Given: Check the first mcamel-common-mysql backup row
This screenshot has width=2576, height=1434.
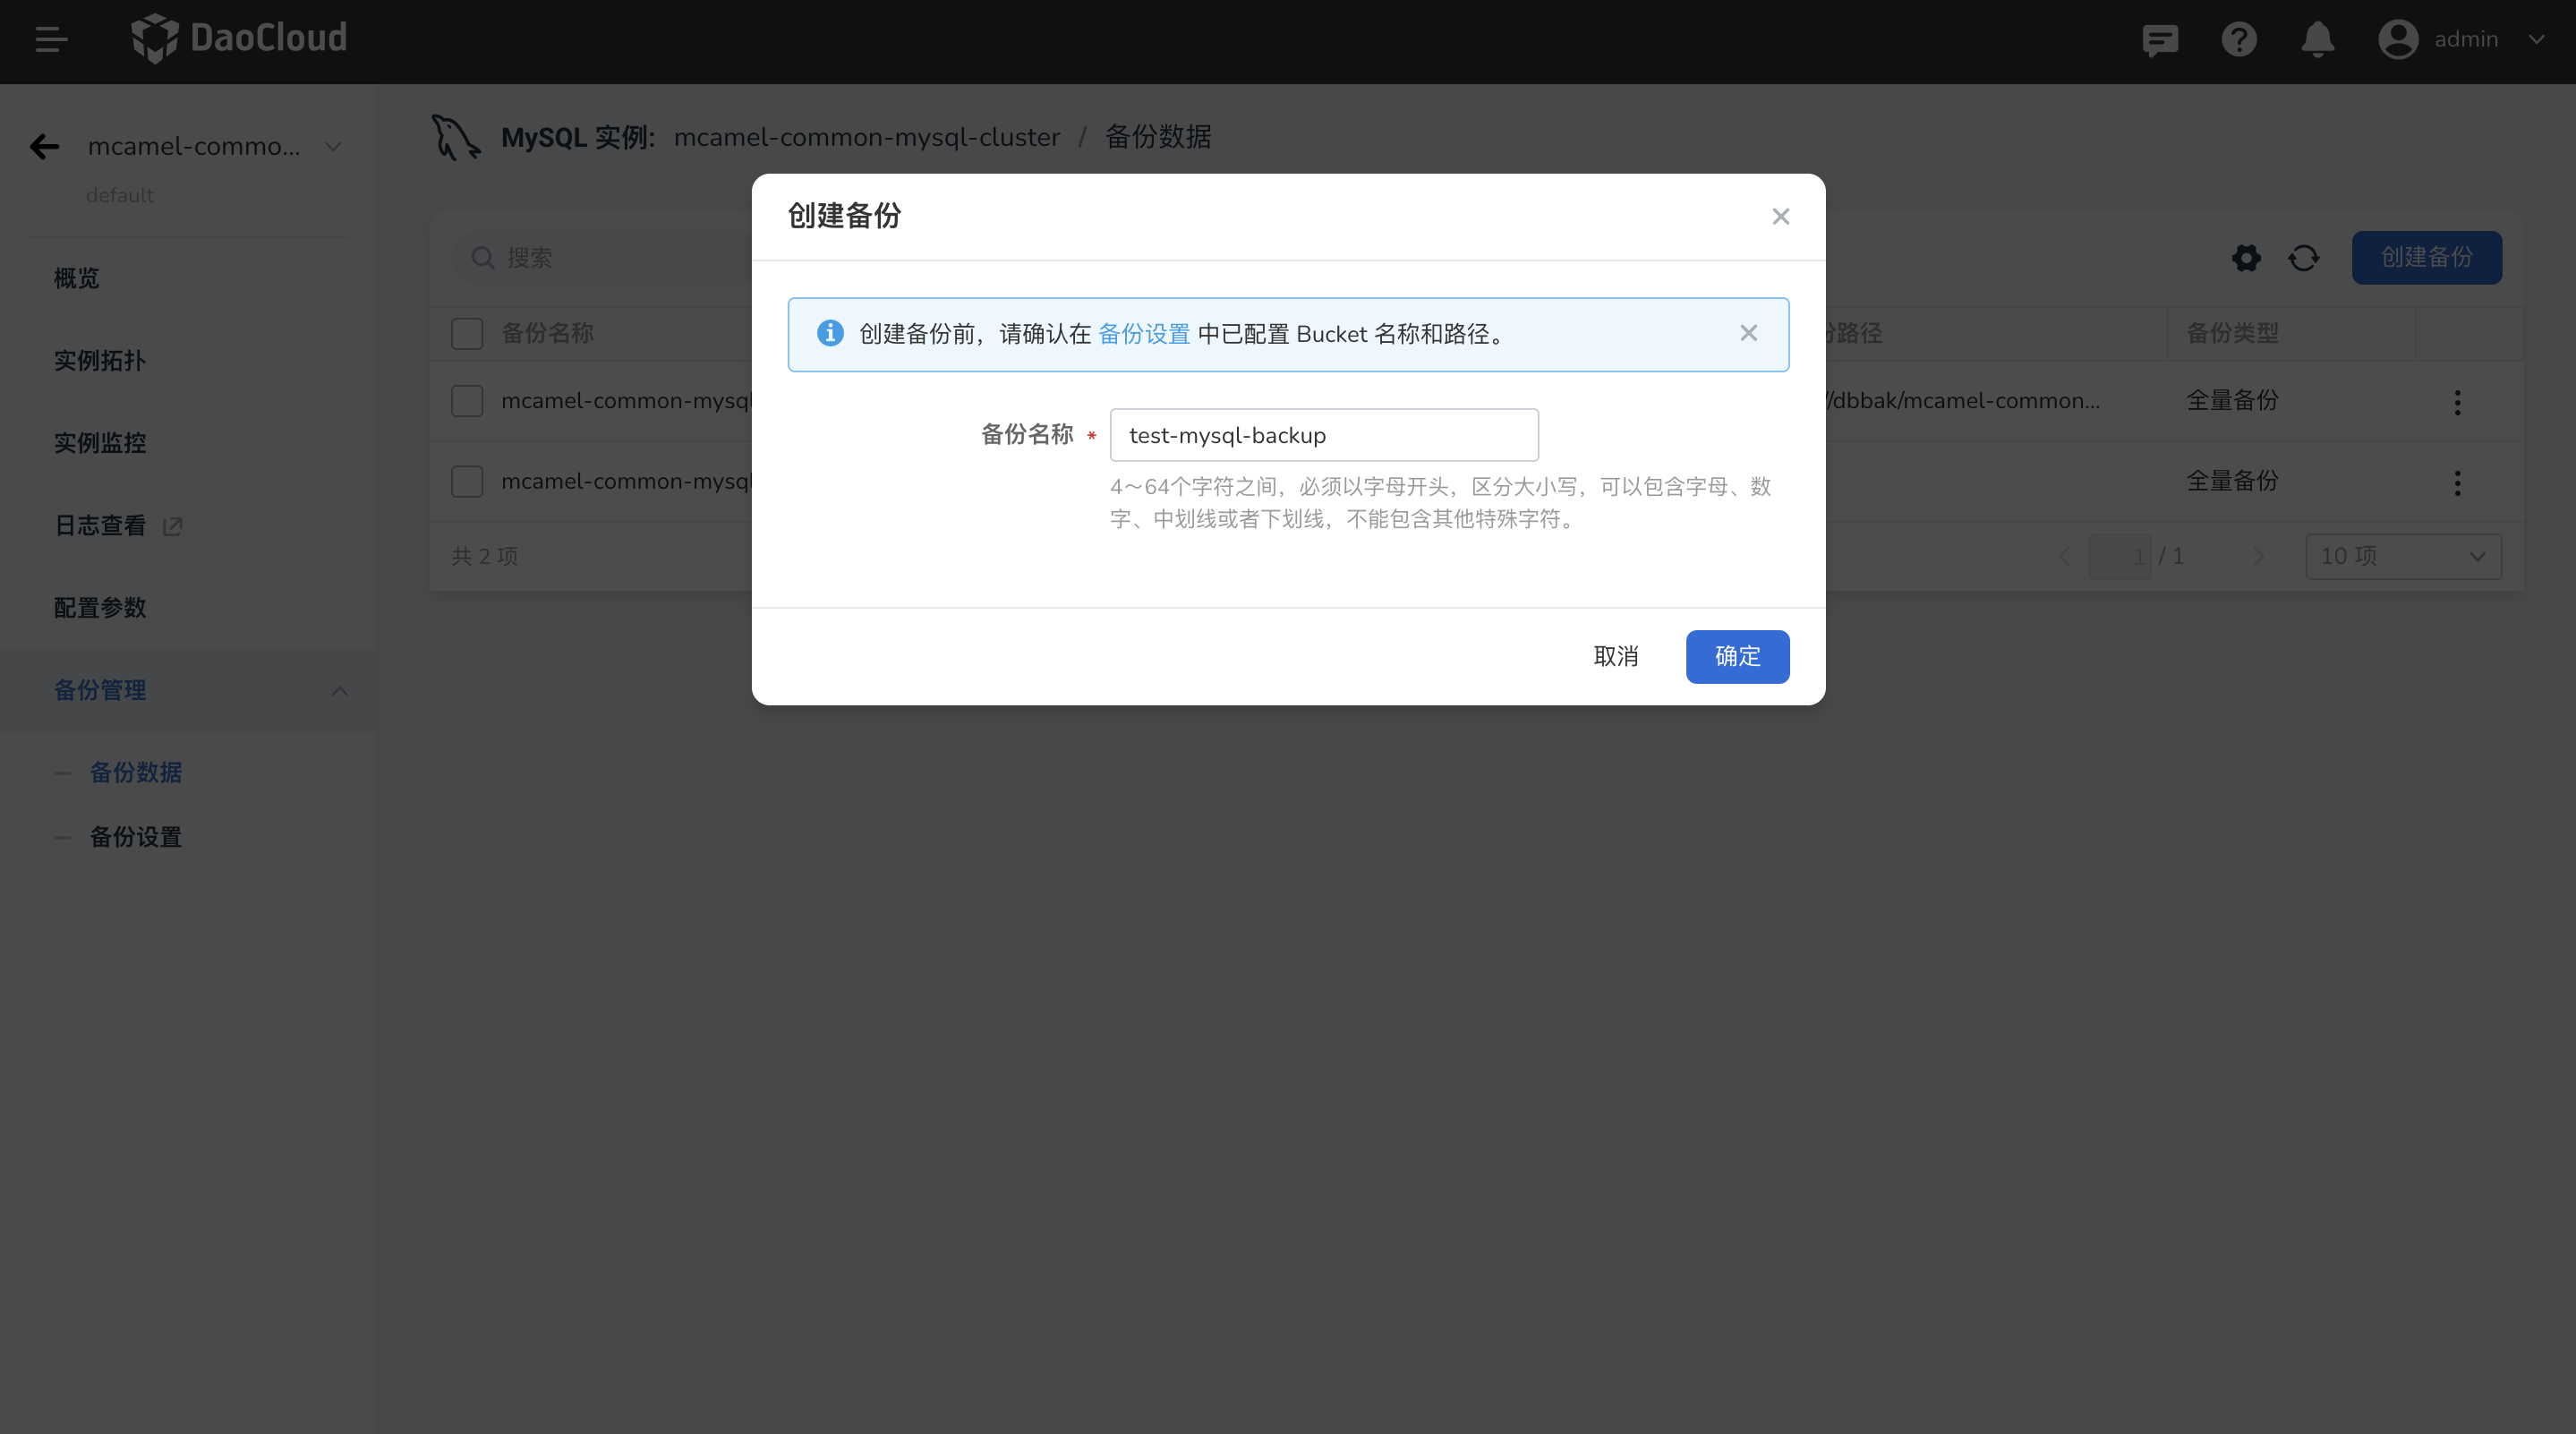Looking at the screenshot, I should (466, 400).
